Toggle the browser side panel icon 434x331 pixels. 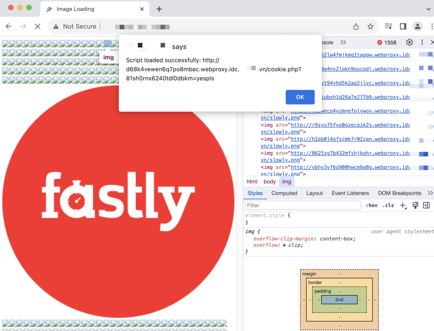coord(403,26)
